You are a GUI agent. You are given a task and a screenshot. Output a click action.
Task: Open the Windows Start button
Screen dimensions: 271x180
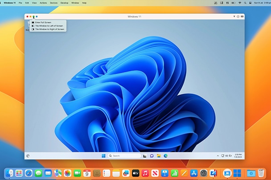point(103,156)
